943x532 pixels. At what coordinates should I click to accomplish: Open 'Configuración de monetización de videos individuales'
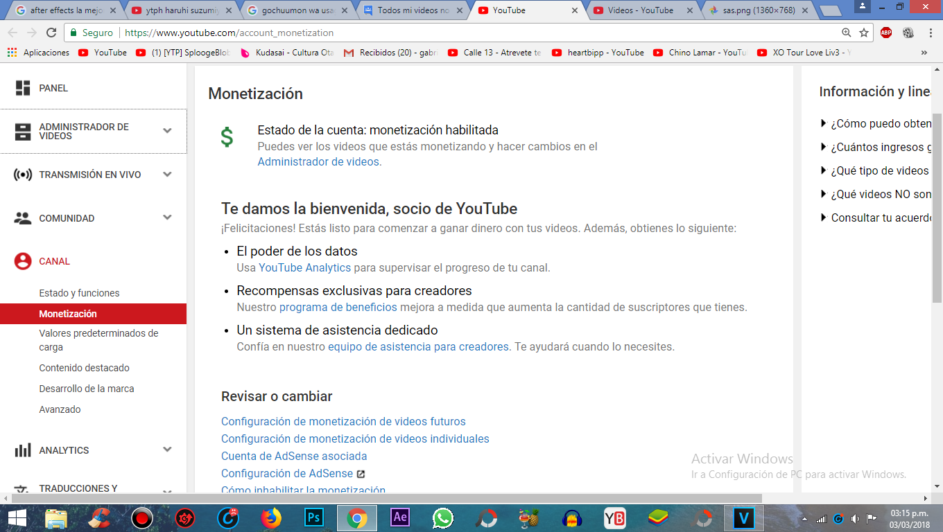(355, 438)
